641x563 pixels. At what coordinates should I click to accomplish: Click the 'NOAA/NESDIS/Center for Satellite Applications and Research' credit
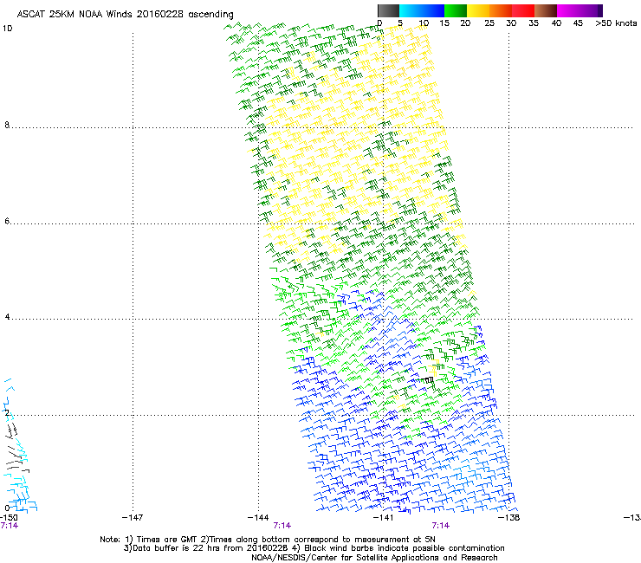[374, 558]
